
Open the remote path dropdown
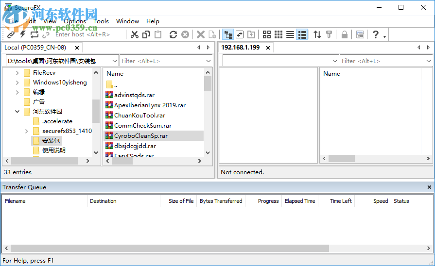click(x=334, y=61)
